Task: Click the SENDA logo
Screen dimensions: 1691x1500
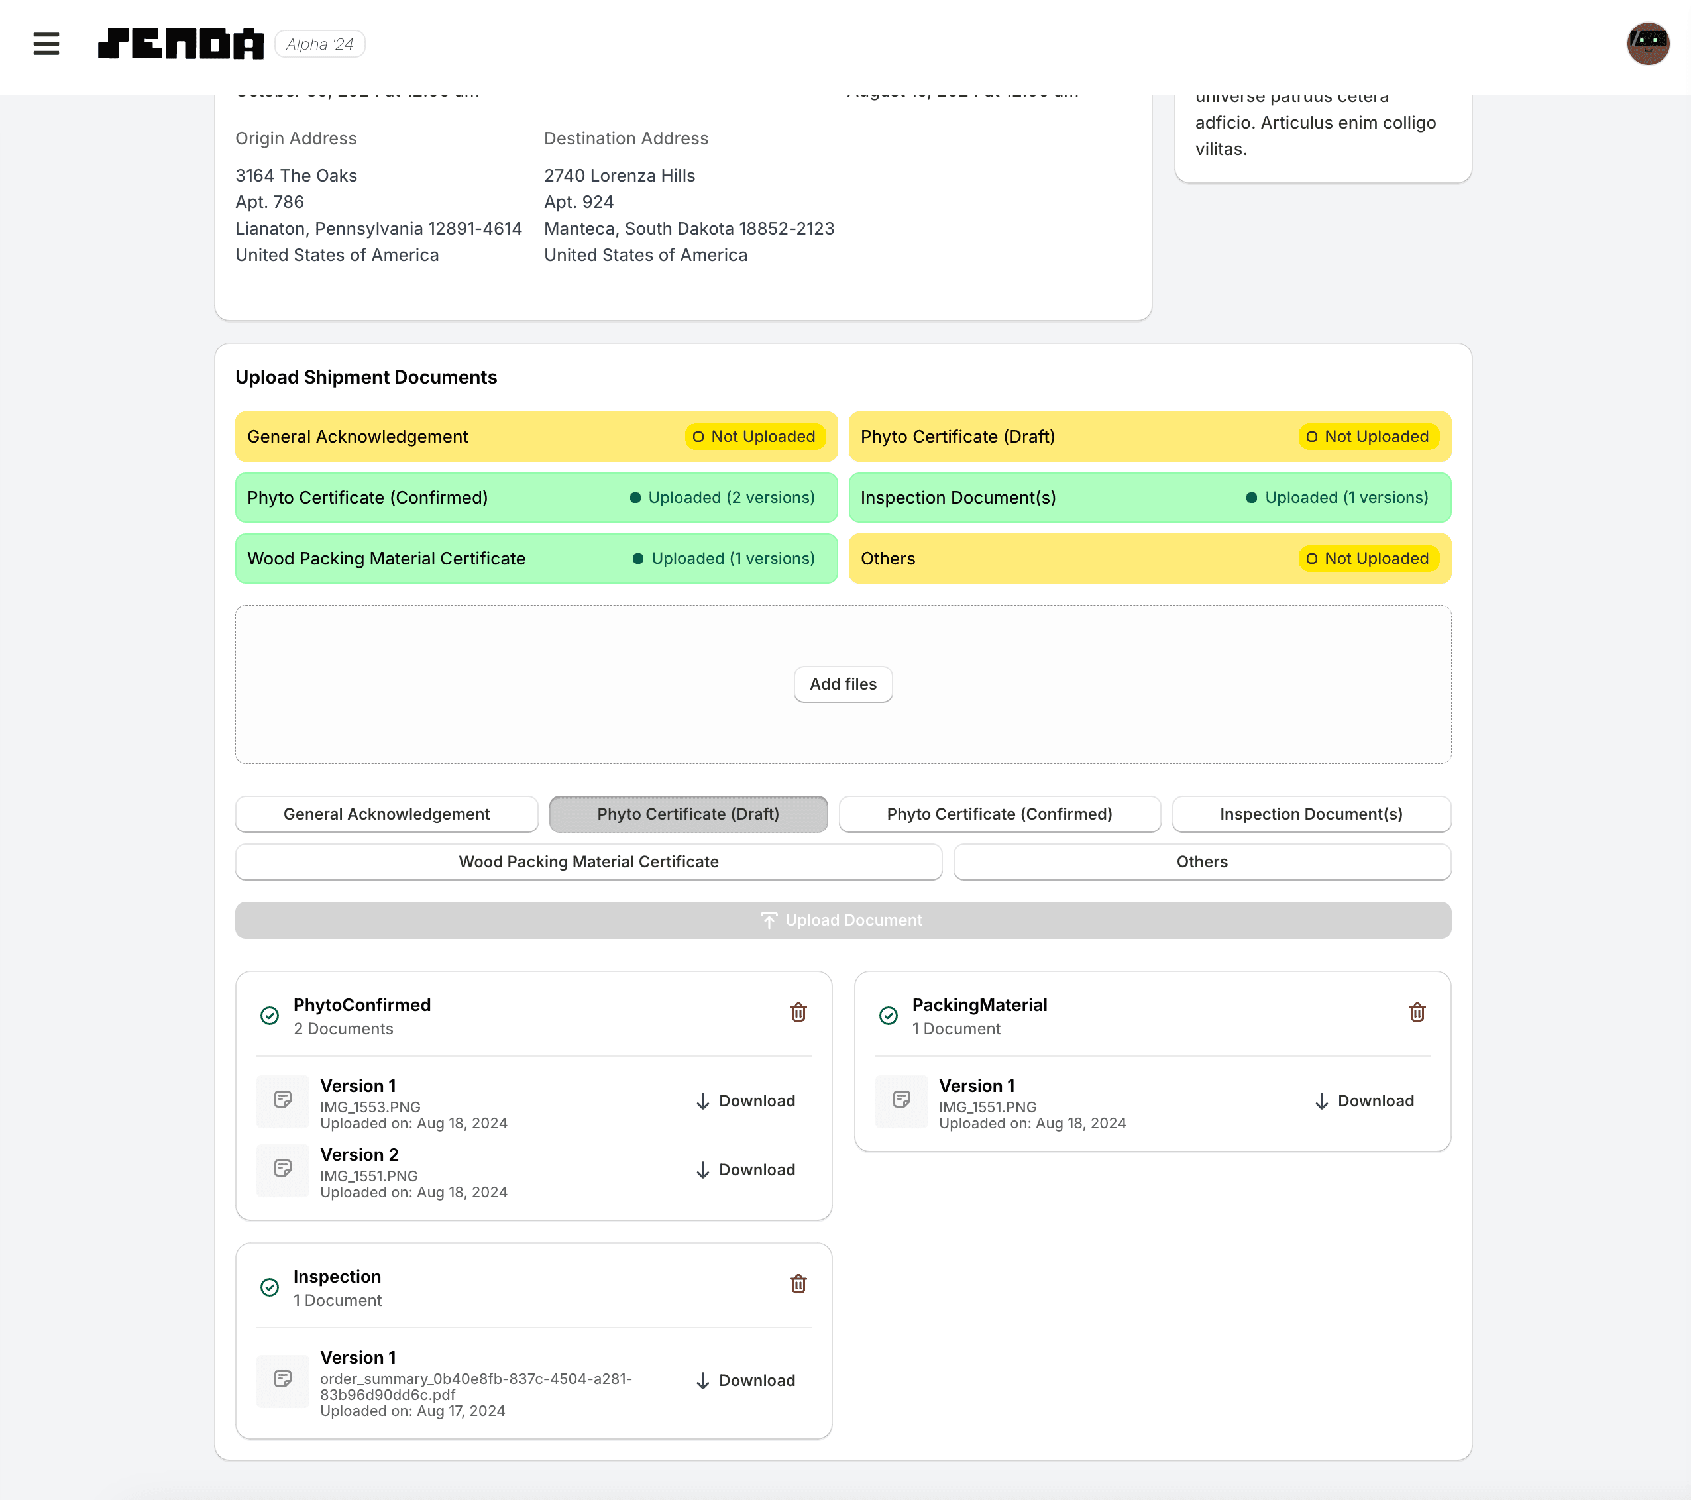Action: [181, 44]
